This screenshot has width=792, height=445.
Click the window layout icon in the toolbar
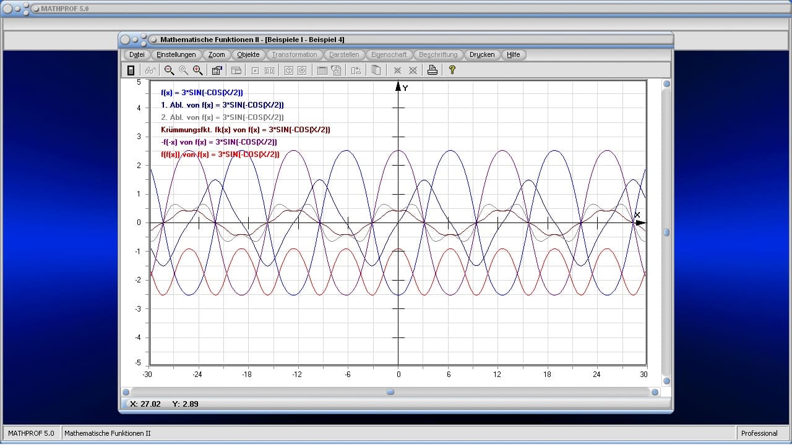coord(236,70)
